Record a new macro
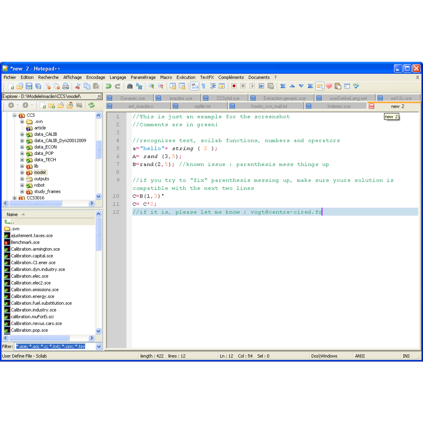This screenshot has width=423, height=423. (x=234, y=86)
